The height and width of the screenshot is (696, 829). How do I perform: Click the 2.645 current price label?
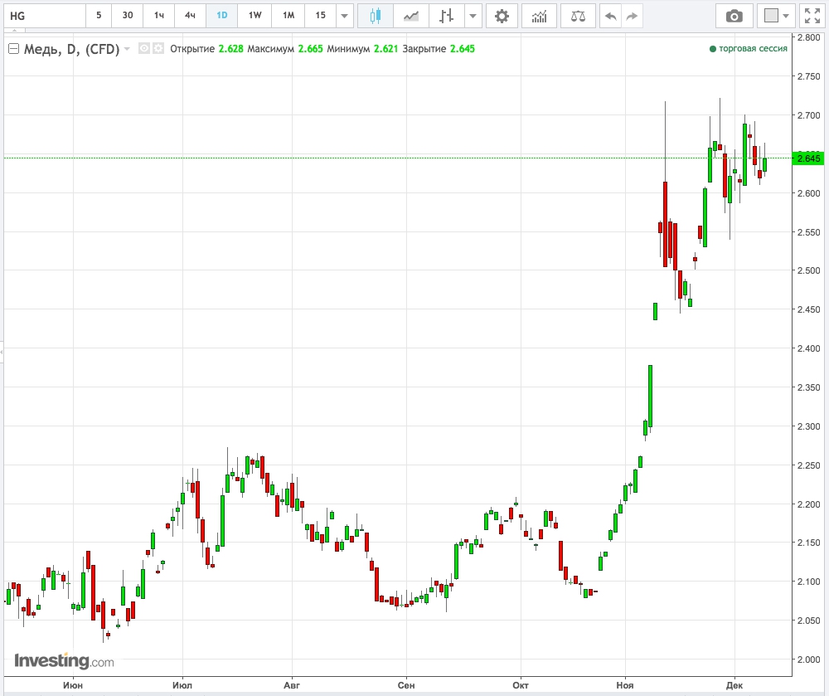tap(808, 158)
